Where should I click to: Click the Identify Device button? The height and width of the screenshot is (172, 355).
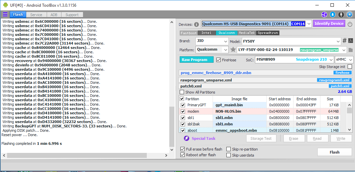[329, 23]
